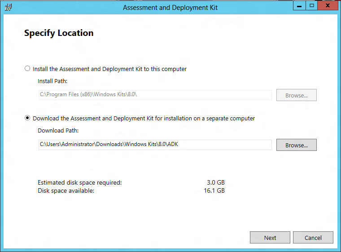
Task: Minimize the Assessment and Deployment Kit window
Action: [x=299, y=5]
